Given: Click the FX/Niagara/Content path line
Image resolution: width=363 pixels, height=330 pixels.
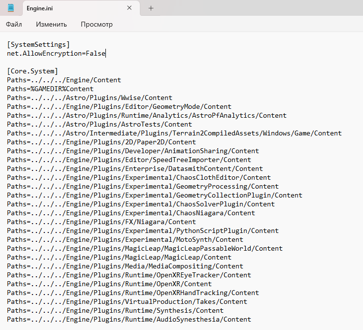Looking at the screenshot, I should (101, 222).
